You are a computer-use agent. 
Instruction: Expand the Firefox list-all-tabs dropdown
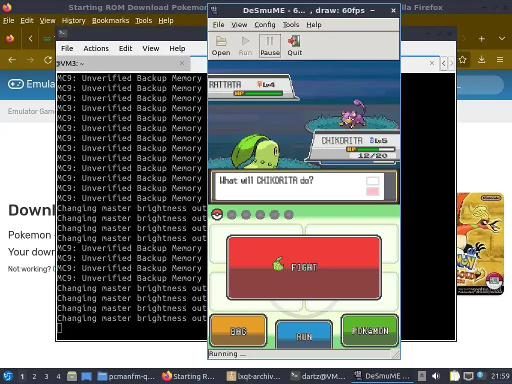[x=502, y=38]
